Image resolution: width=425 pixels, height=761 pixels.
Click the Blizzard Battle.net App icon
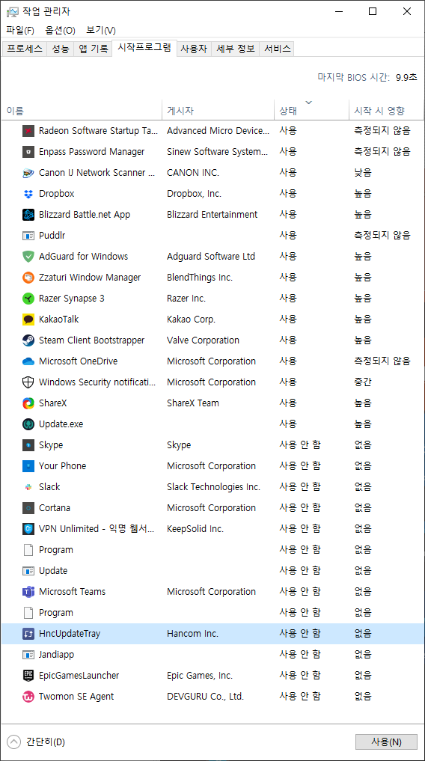click(28, 215)
